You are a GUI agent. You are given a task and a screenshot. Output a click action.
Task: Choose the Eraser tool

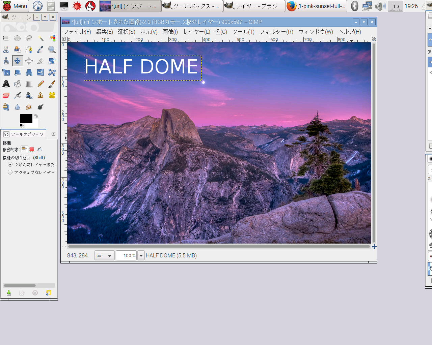point(6,95)
